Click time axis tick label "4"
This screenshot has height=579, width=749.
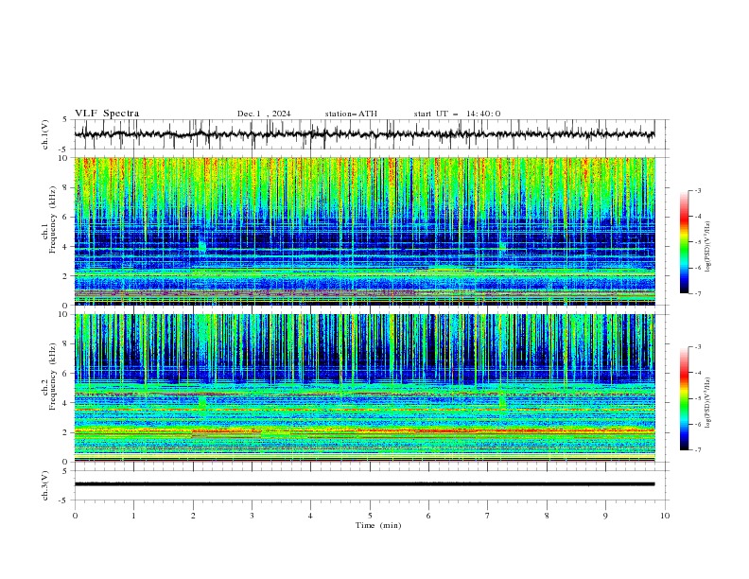click(310, 516)
